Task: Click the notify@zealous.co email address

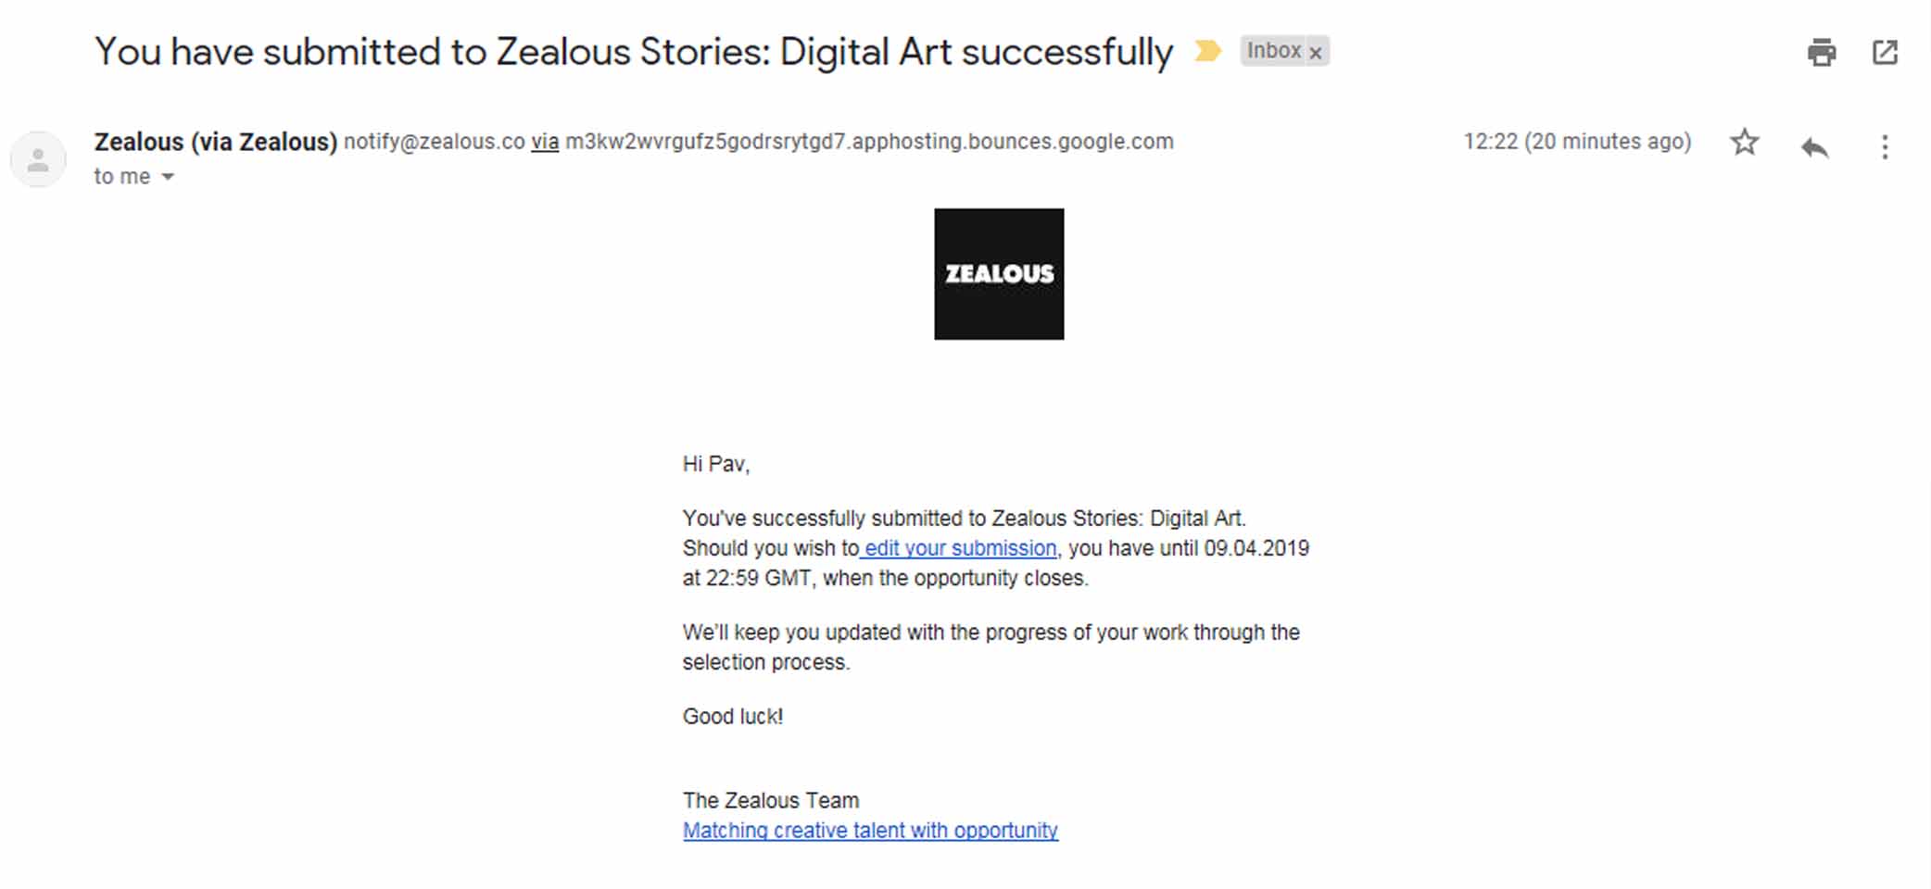Action: coord(434,142)
